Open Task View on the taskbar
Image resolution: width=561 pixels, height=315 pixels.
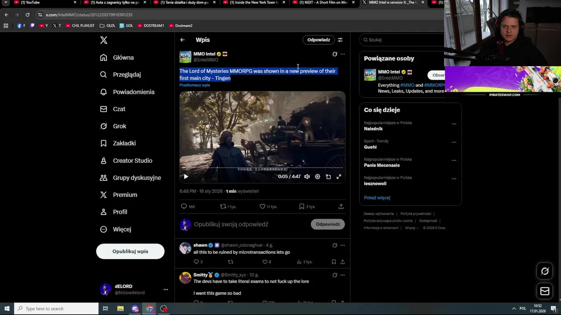pyautogui.click(x=106, y=309)
